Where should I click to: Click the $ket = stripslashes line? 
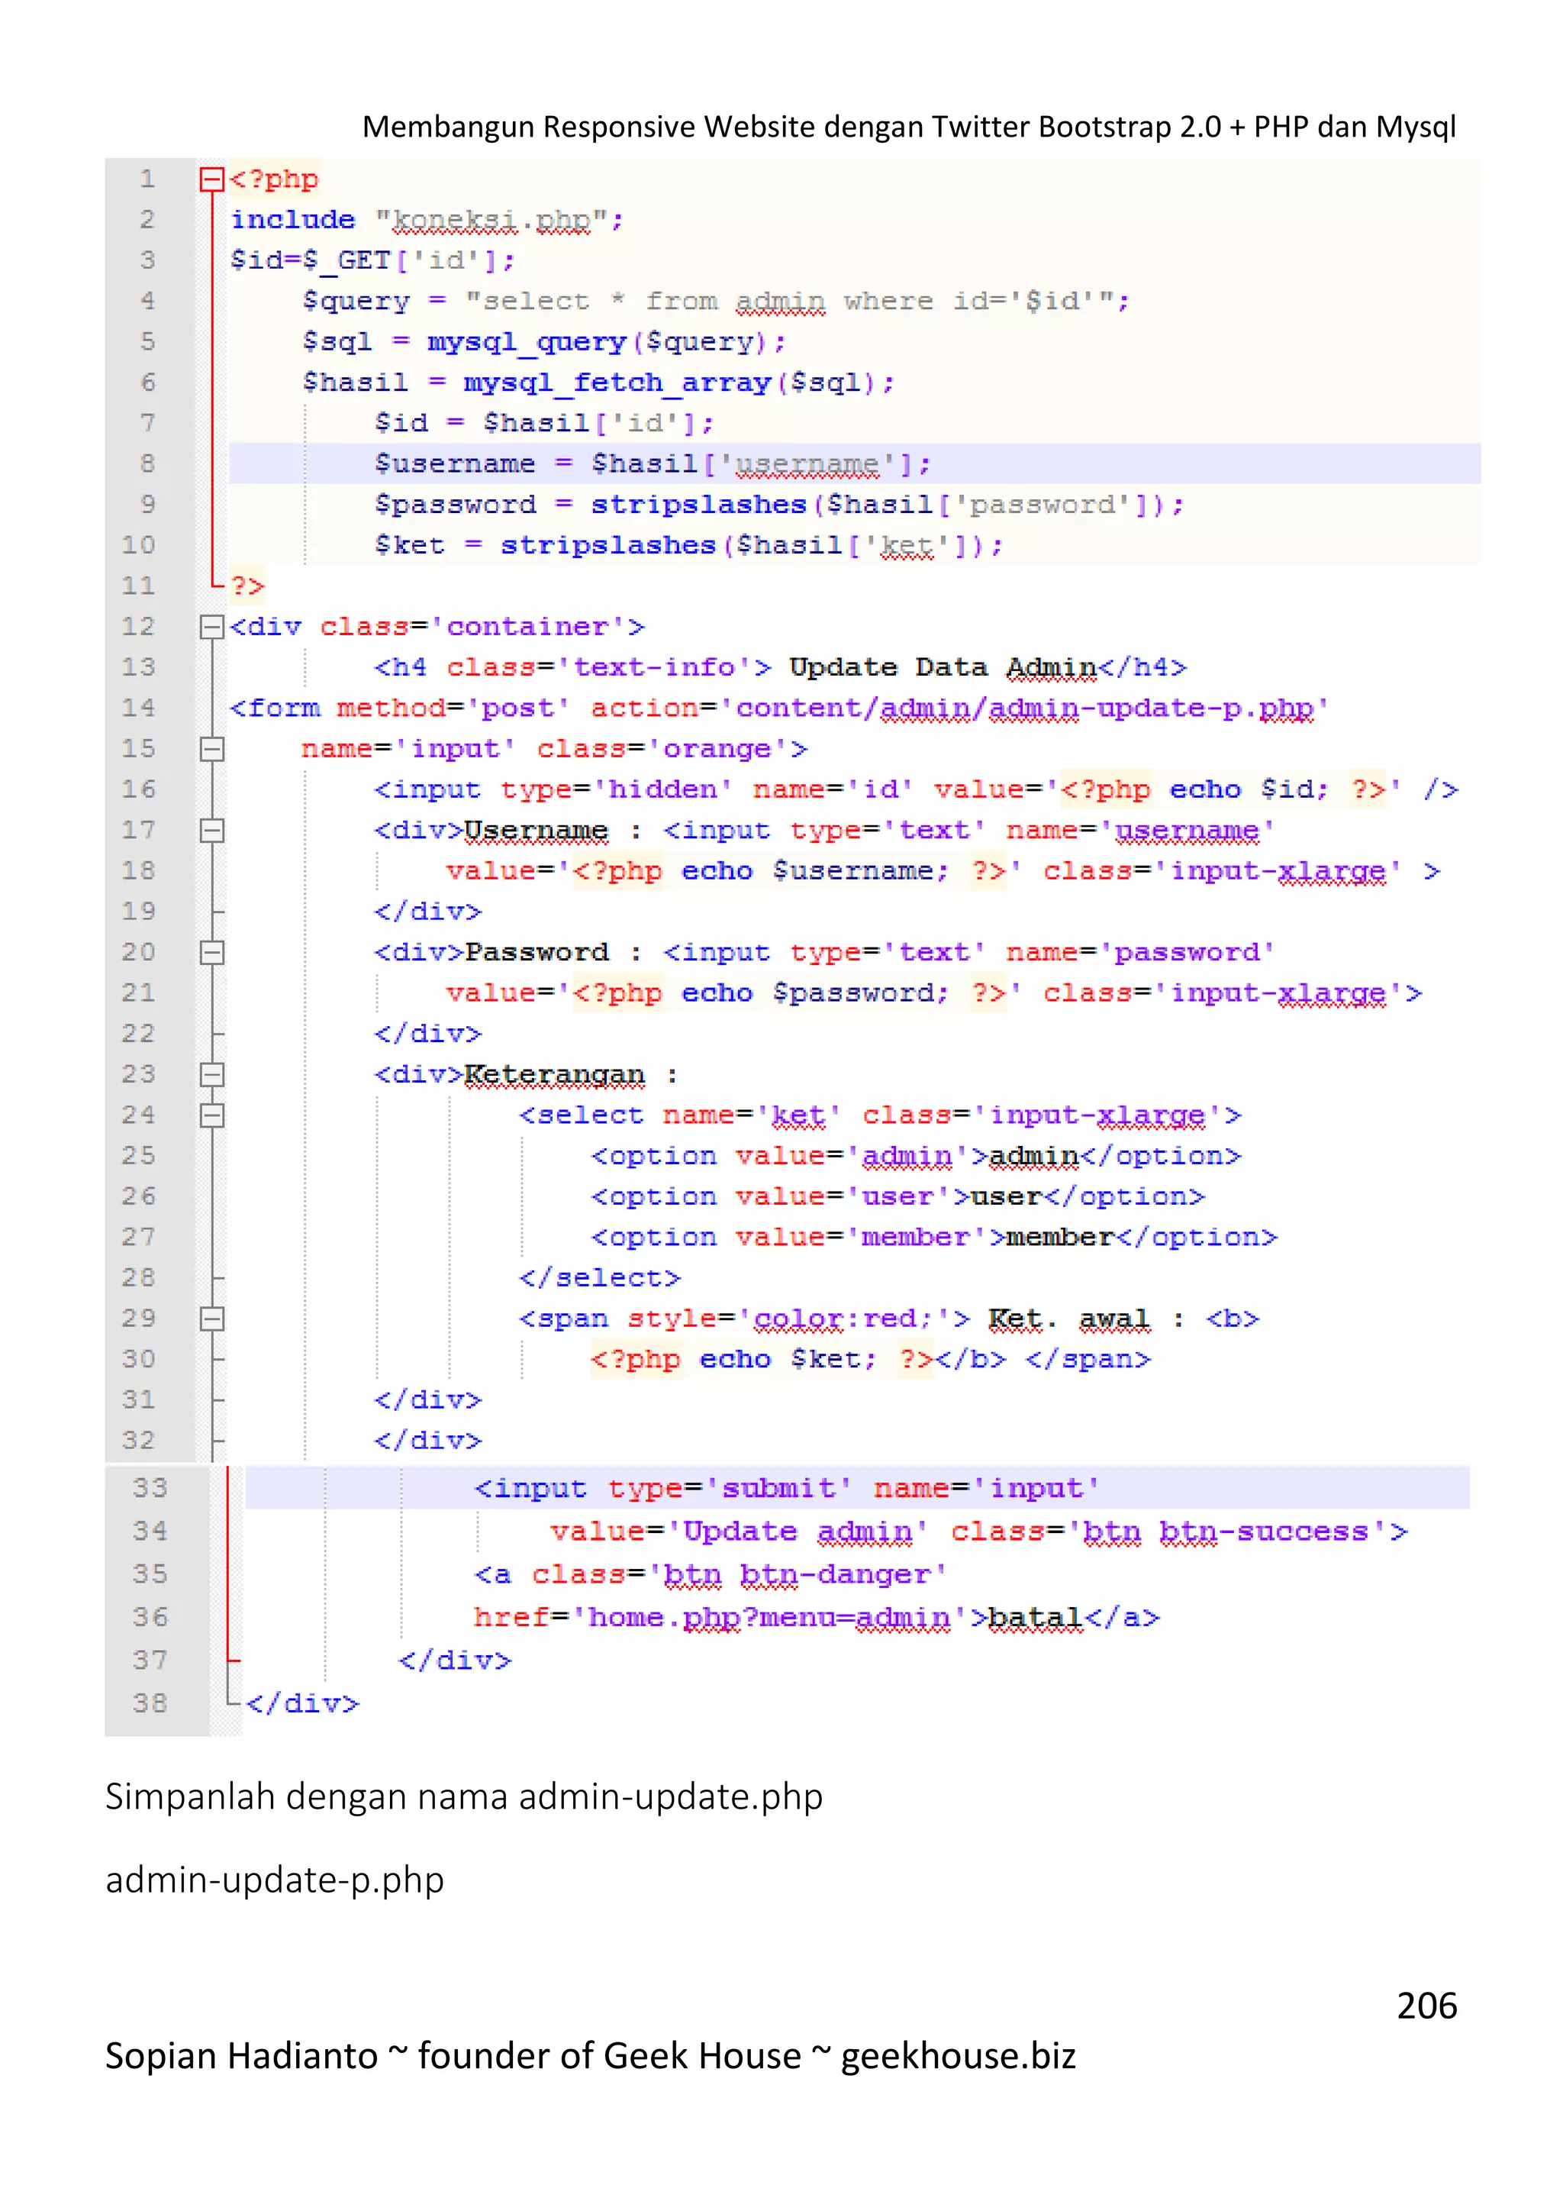[x=689, y=546]
